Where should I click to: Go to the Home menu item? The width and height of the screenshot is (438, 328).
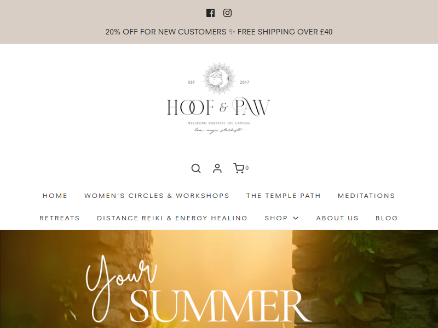click(x=55, y=196)
